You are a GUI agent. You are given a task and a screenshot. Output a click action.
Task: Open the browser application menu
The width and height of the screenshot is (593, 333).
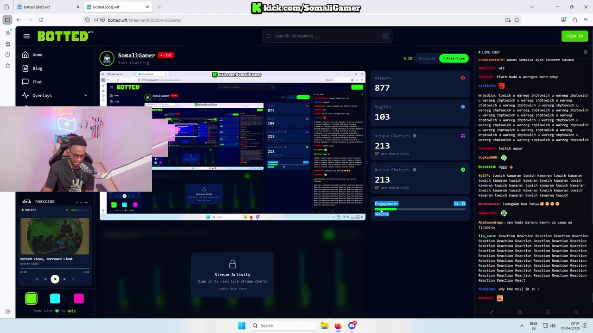(586, 20)
